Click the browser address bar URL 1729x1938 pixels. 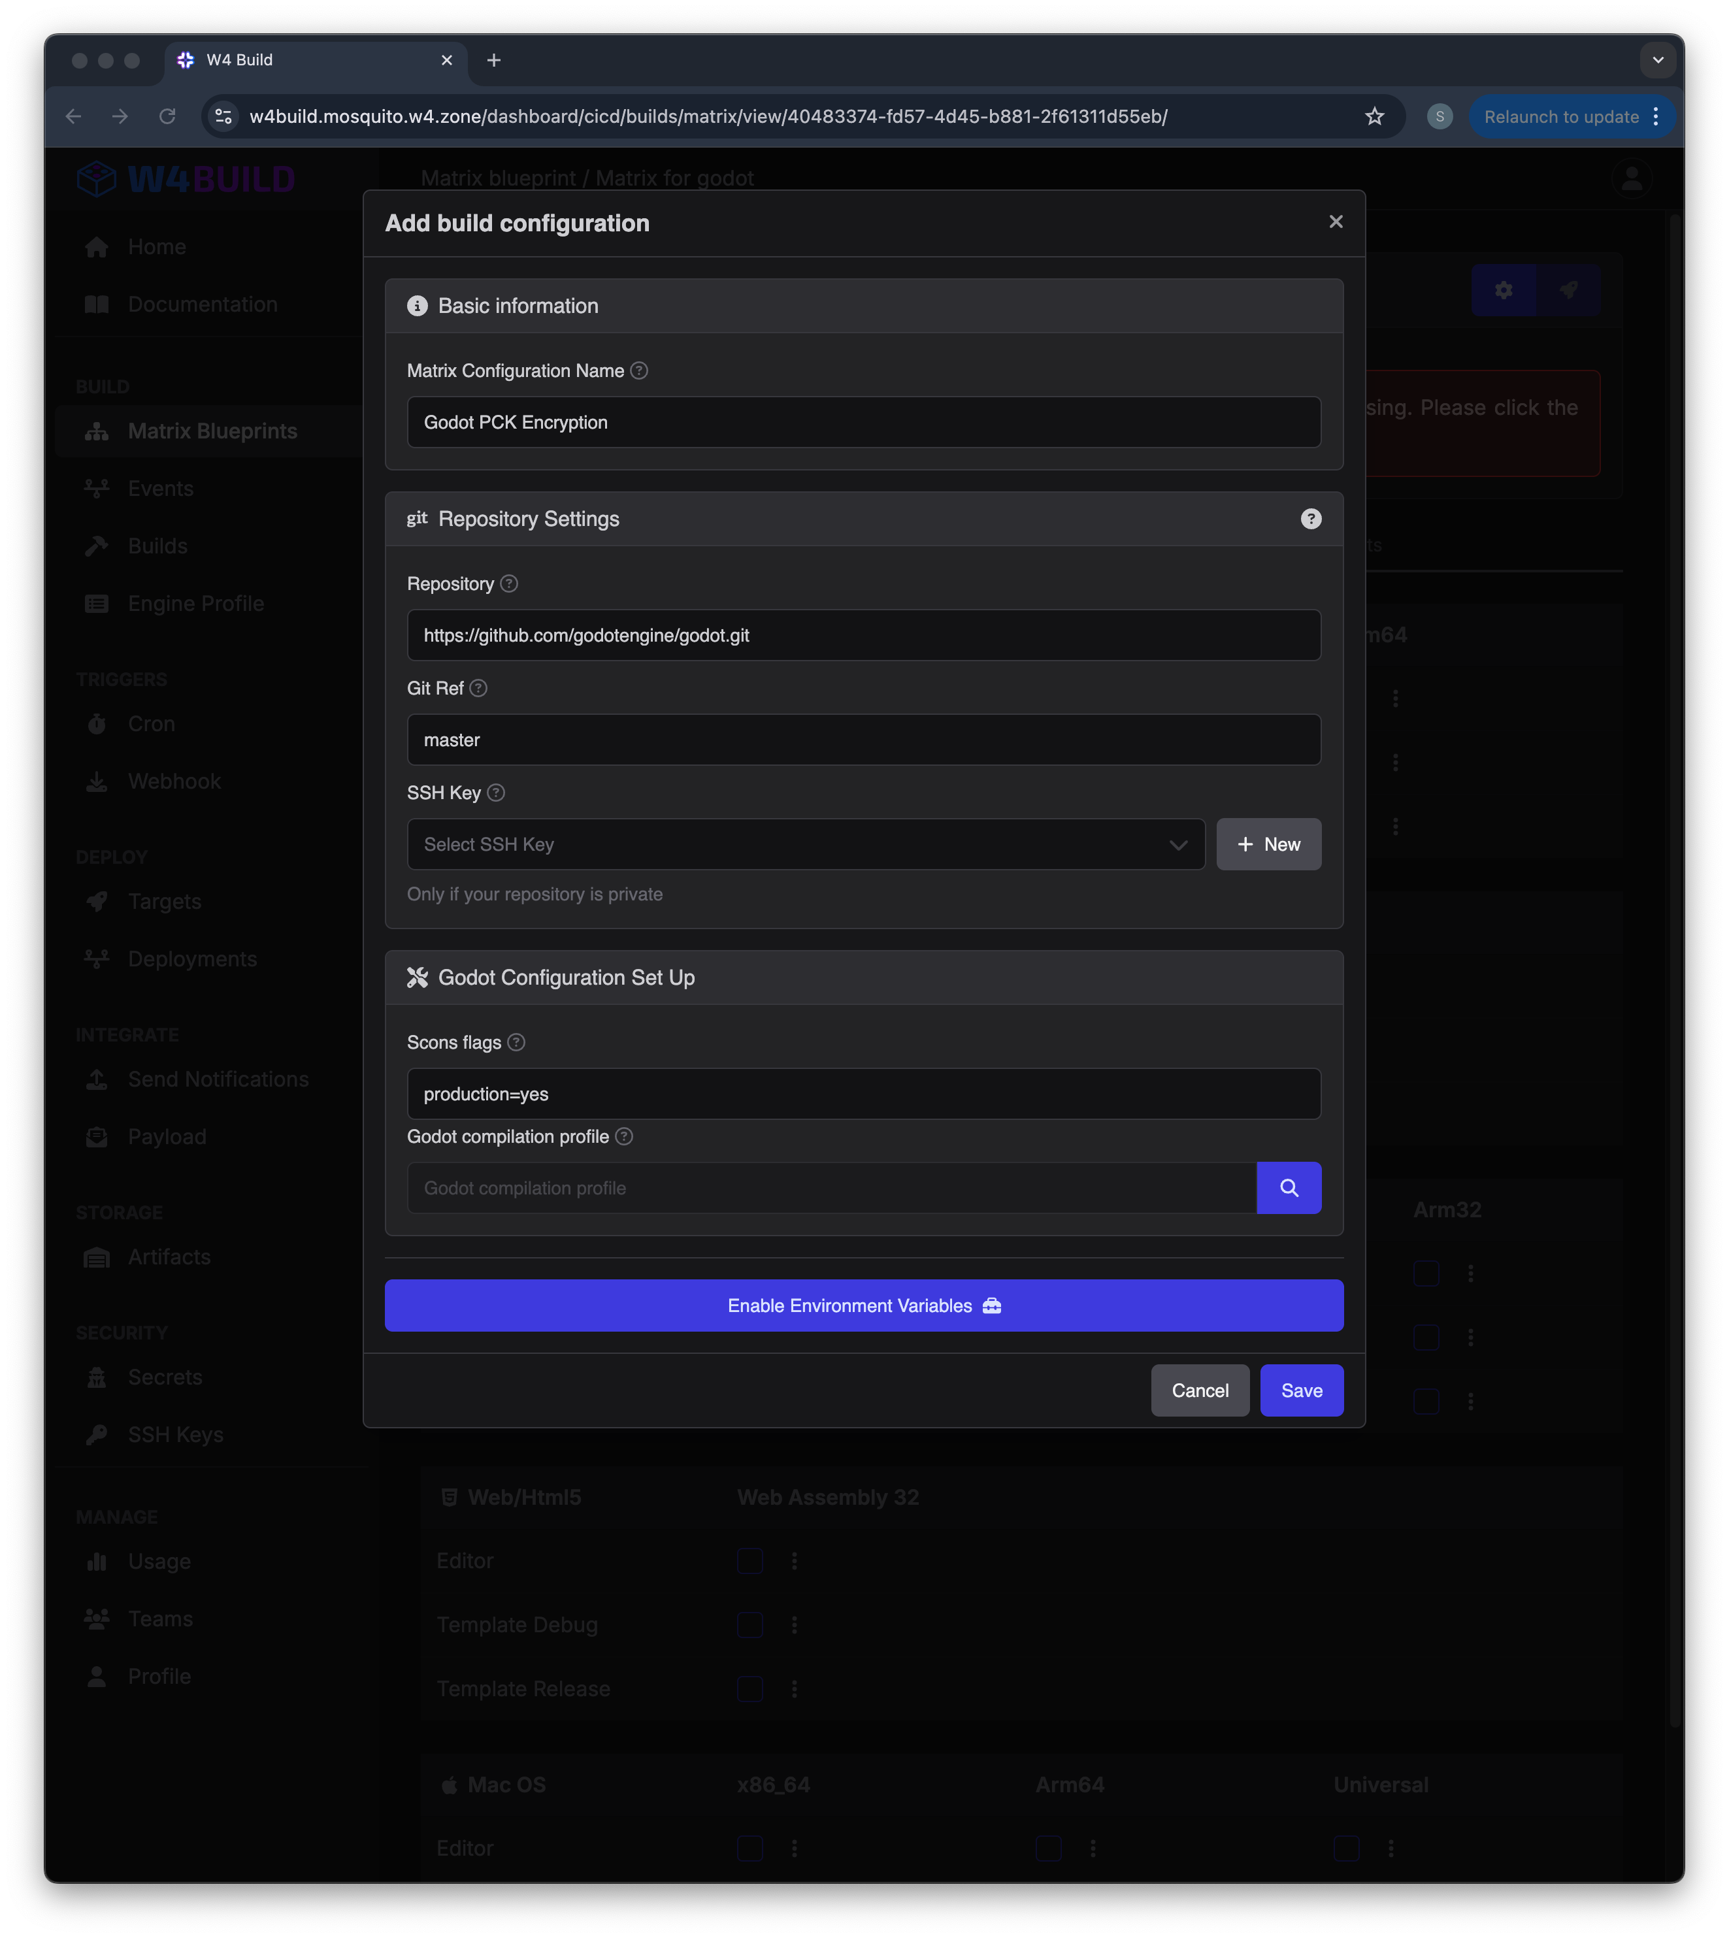point(708,116)
